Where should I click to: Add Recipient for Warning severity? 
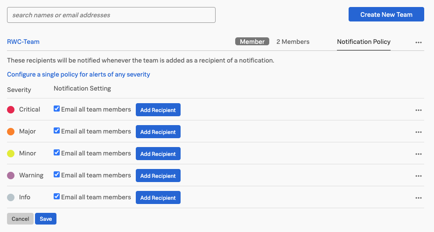coord(158,176)
